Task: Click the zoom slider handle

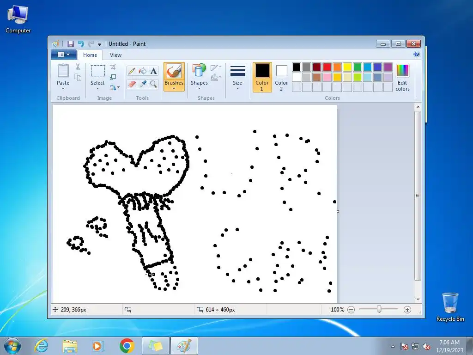Action: (379, 309)
